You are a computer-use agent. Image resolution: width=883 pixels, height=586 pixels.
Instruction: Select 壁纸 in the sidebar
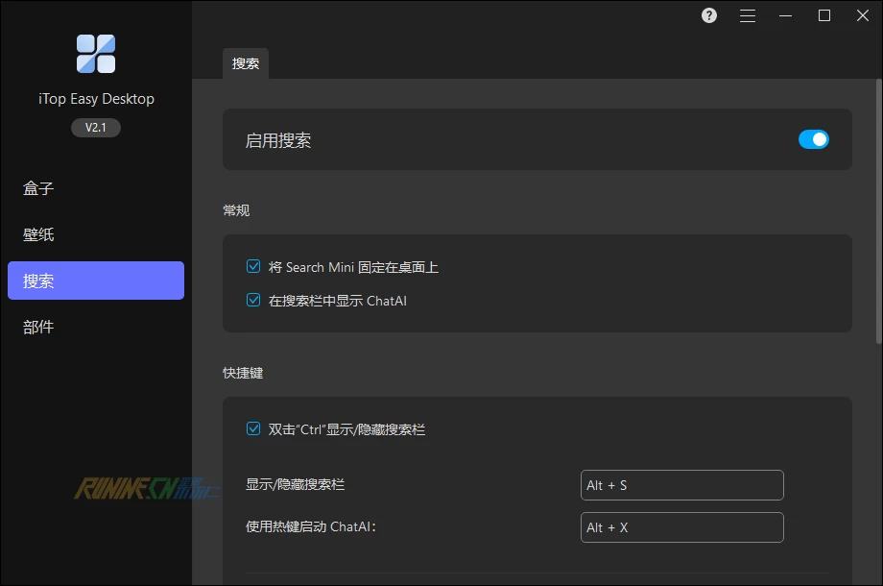[96, 234]
